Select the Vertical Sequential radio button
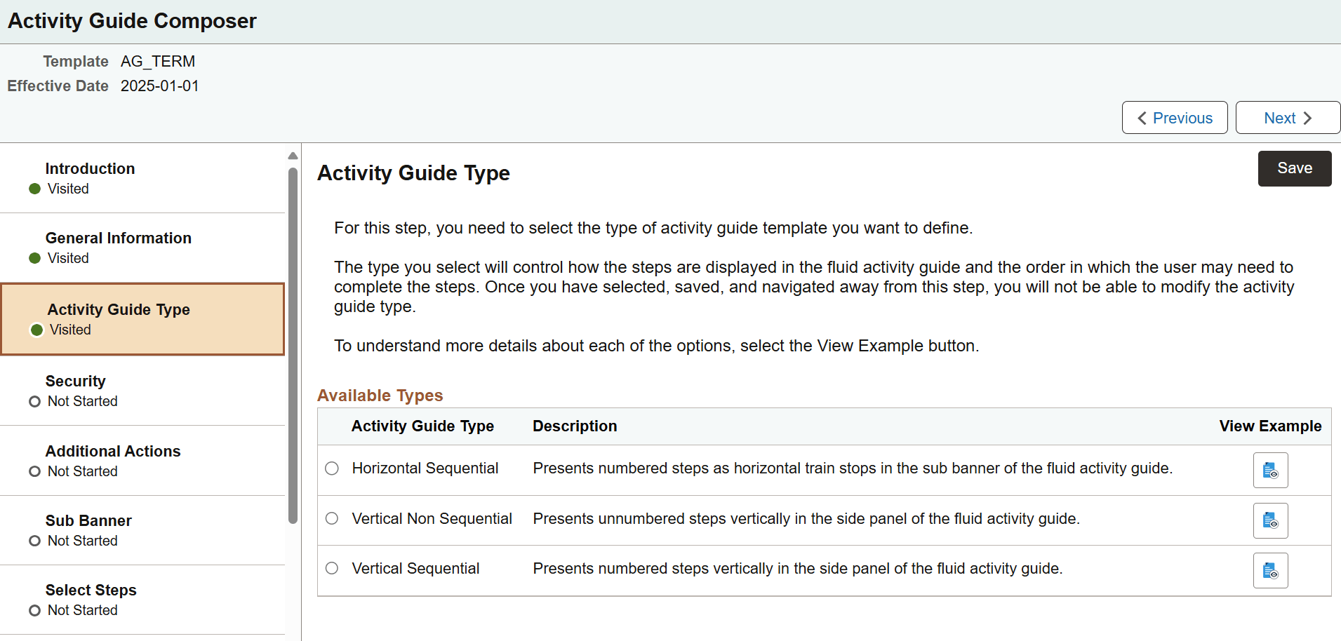 pos(332,569)
